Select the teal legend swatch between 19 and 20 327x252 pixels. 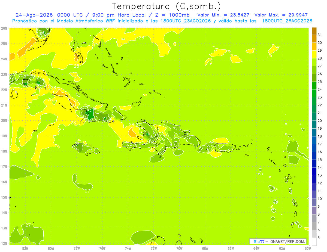[x=314, y=125]
